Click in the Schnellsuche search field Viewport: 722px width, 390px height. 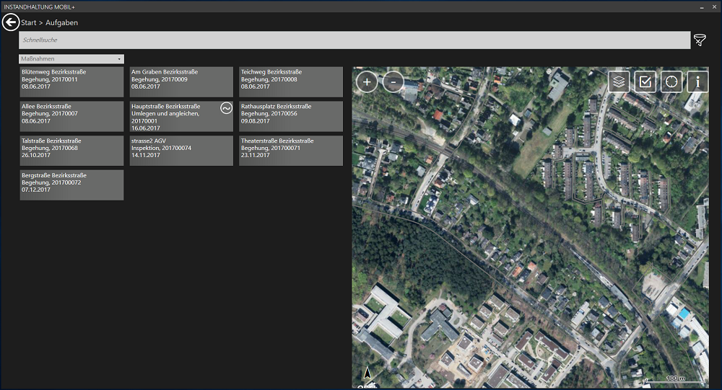354,40
